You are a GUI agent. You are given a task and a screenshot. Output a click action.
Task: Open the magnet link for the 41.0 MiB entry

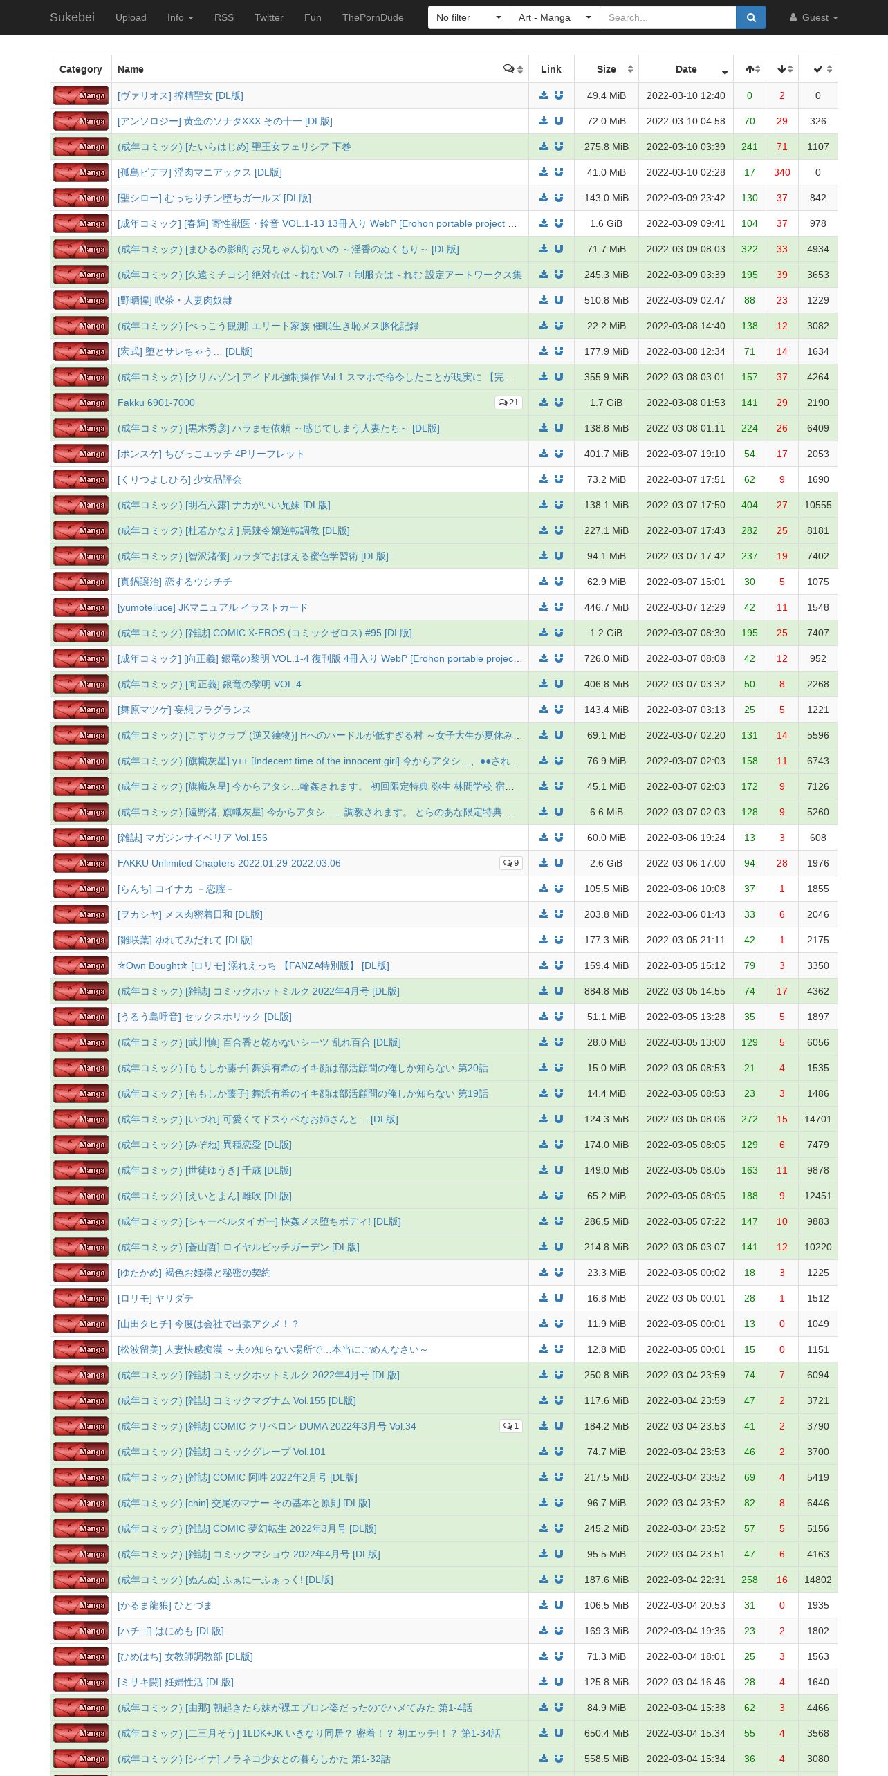(559, 172)
